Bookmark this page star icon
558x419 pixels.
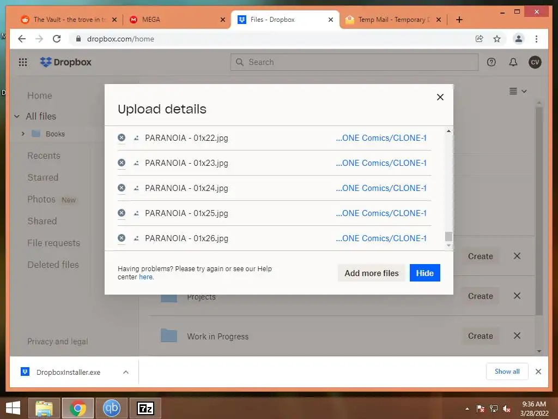coord(497,39)
